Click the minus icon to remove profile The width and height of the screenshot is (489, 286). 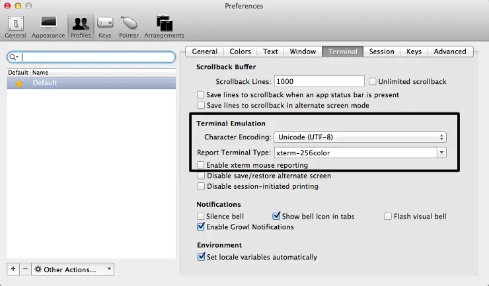(25, 269)
